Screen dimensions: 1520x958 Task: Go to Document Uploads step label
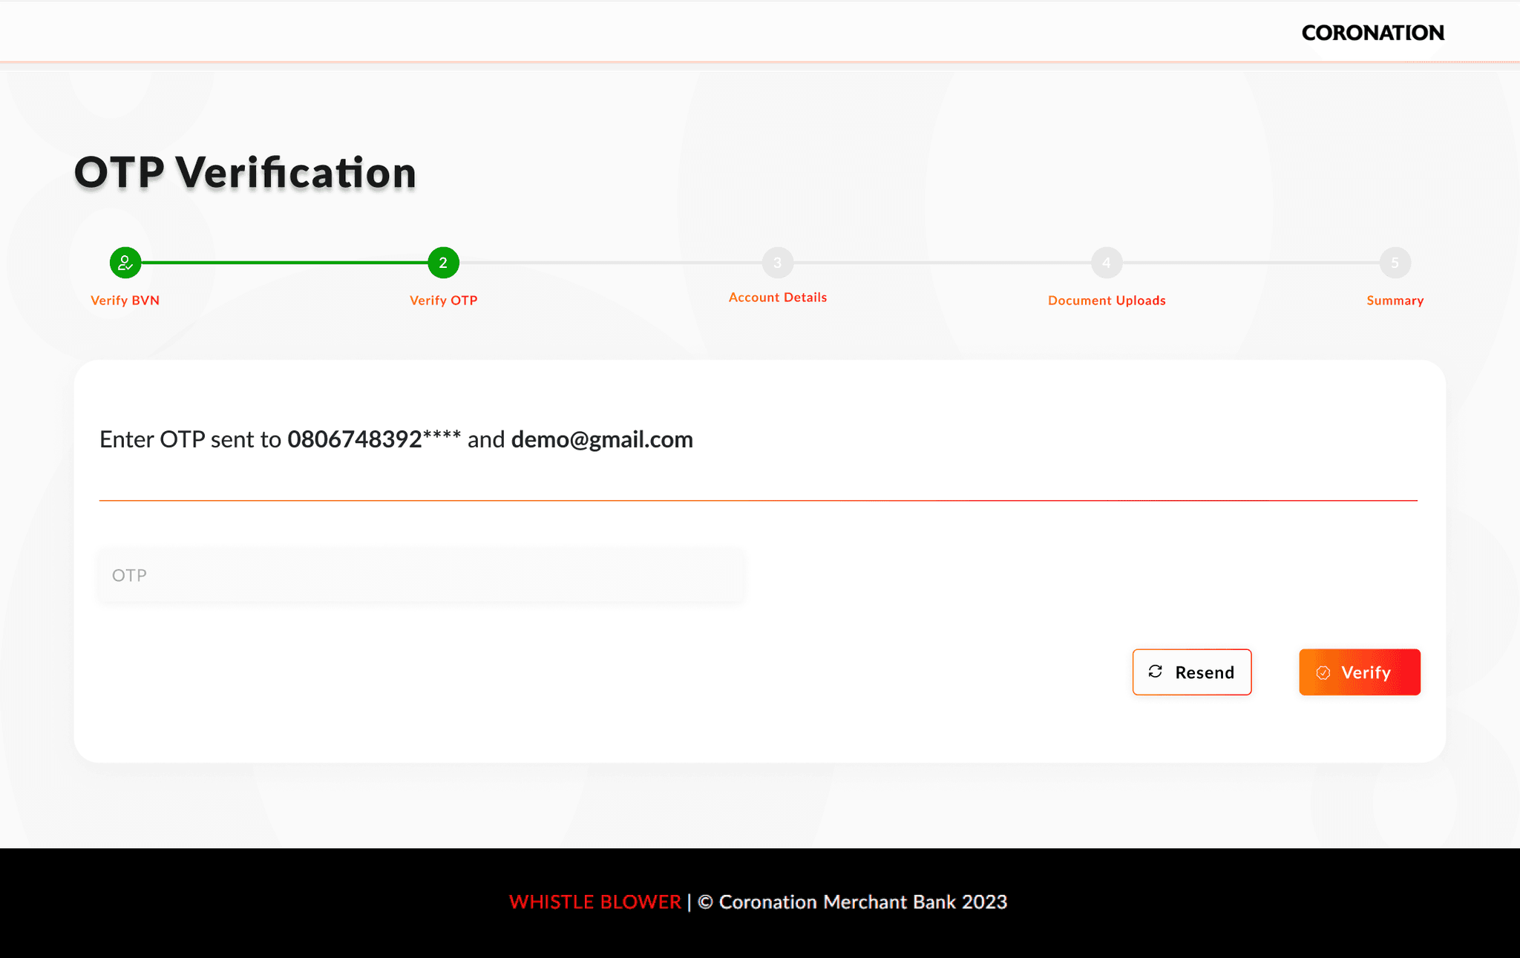point(1107,301)
